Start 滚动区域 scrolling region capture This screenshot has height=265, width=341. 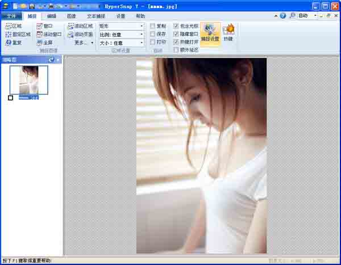[80, 26]
